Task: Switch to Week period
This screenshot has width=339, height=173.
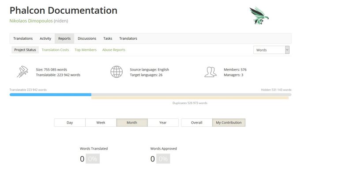Action: click(101, 122)
